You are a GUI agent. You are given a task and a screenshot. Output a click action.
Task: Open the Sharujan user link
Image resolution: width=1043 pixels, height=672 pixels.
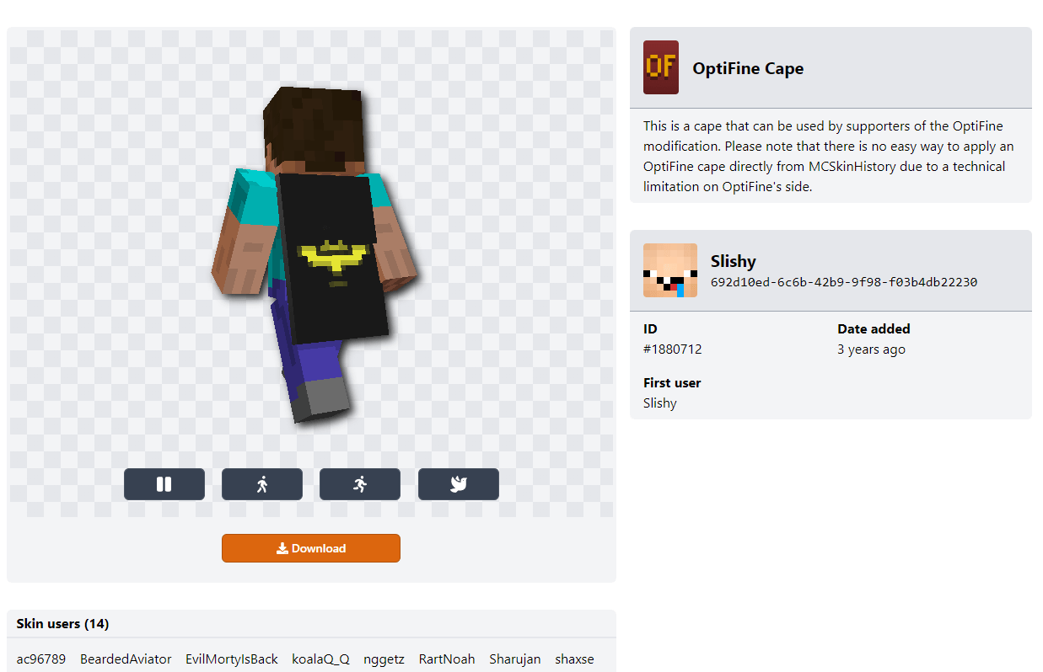(x=514, y=659)
